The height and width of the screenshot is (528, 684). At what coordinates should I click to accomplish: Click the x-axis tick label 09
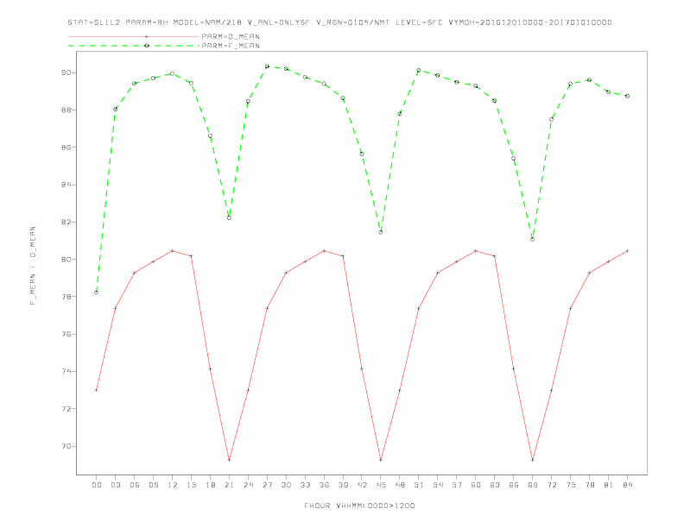153,485
